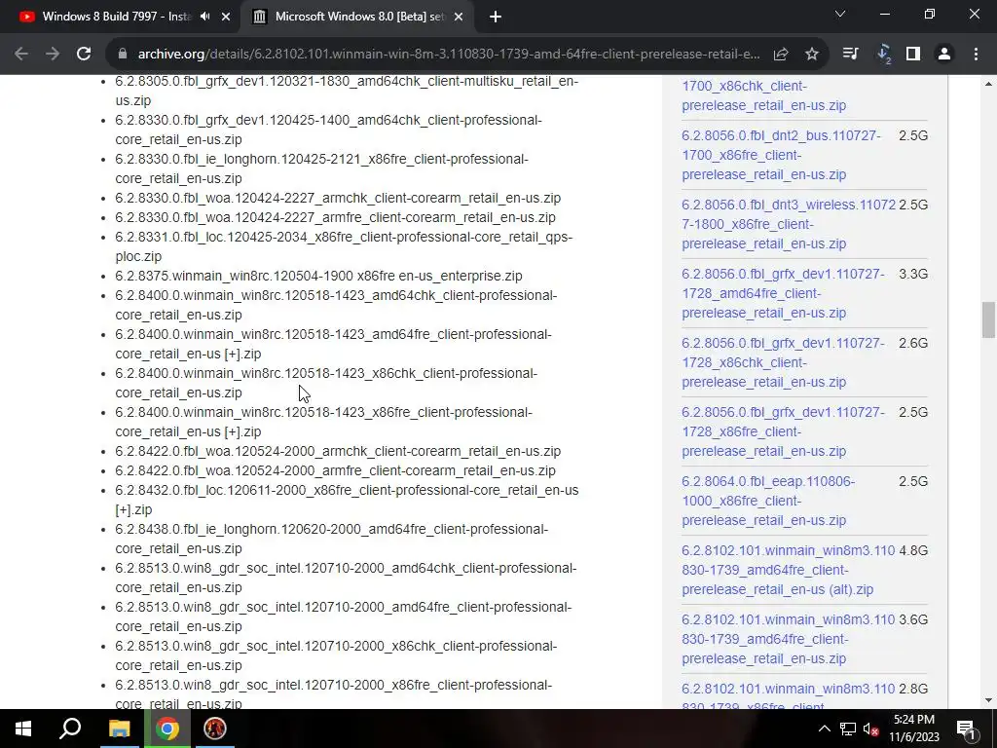Click 6.2.8330.0.fbl_grfx_dev1 amd64chk entry
997x748 pixels.
[329, 130]
